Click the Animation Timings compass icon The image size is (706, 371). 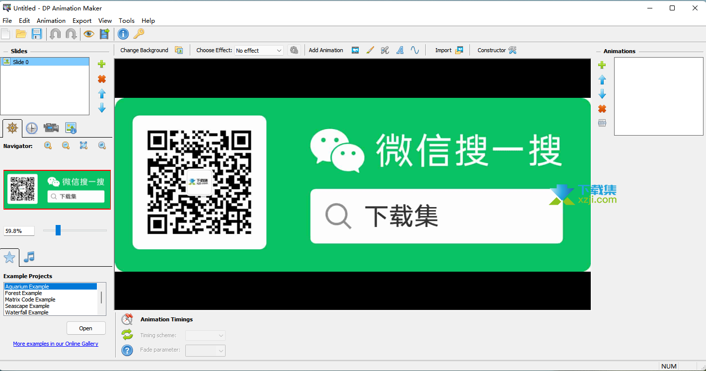pyautogui.click(x=127, y=319)
